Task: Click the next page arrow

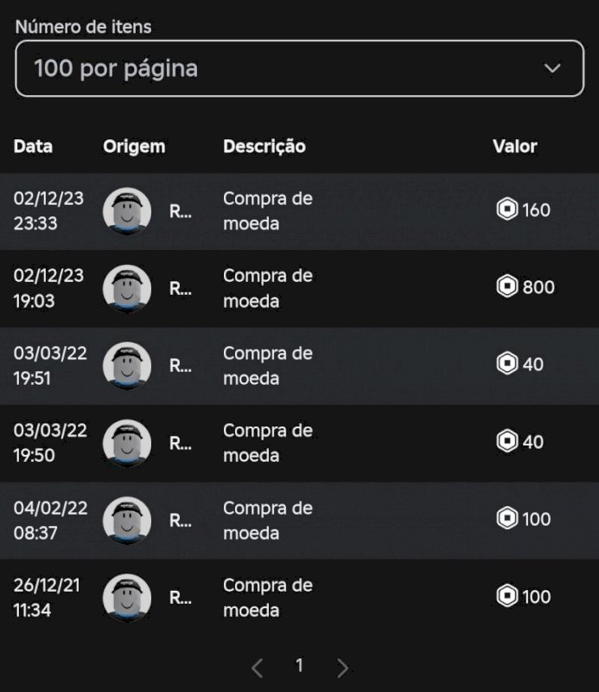Action: click(342, 668)
